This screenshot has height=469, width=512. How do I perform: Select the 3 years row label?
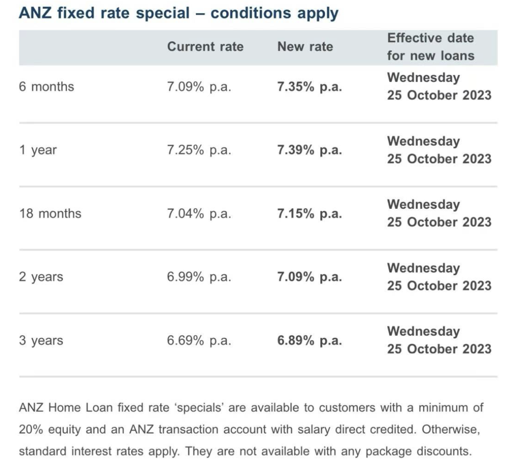point(41,340)
